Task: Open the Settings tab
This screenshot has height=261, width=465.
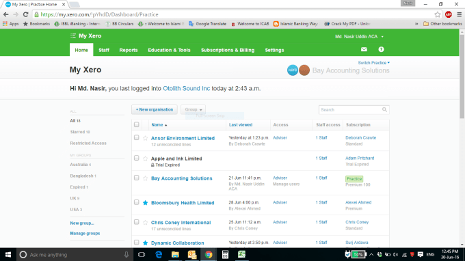Action: (x=274, y=50)
